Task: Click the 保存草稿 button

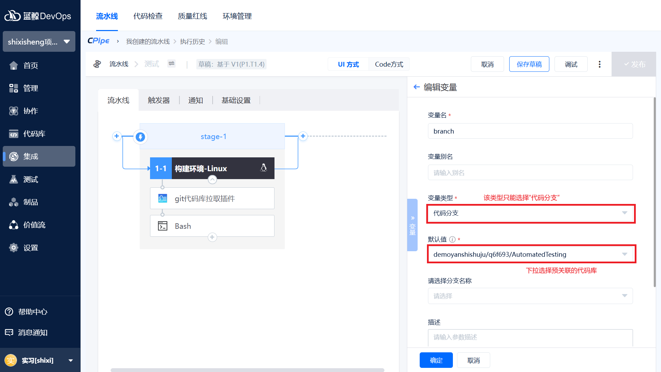Action: tap(529, 64)
